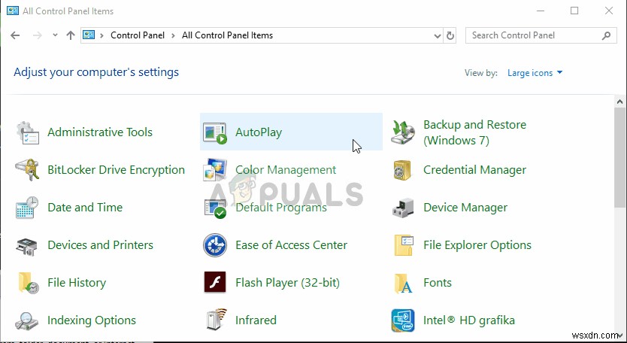Open the Indexing Options link
The height and width of the screenshot is (343, 627).
[x=92, y=320]
